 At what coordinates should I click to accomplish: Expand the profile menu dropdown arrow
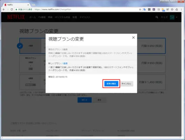pos(177,17)
